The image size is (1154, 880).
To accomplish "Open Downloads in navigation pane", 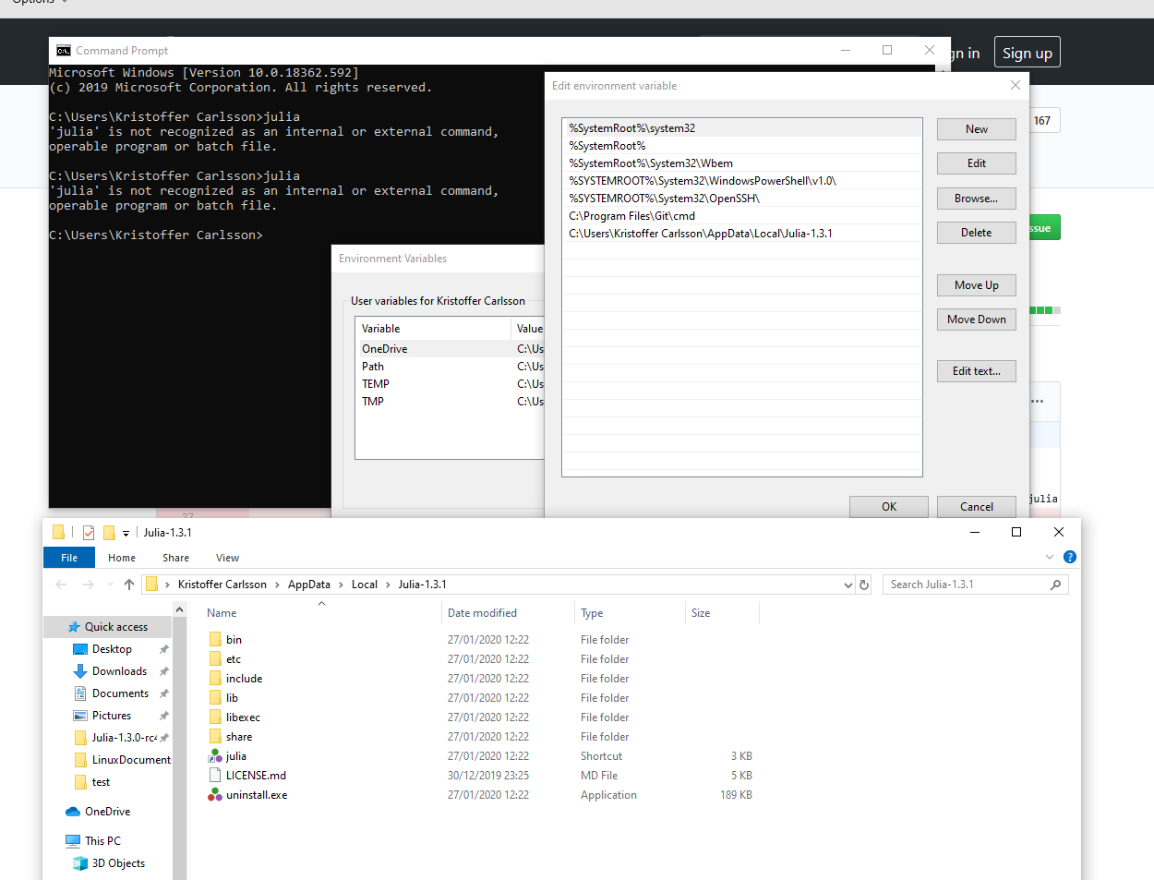I will point(119,671).
